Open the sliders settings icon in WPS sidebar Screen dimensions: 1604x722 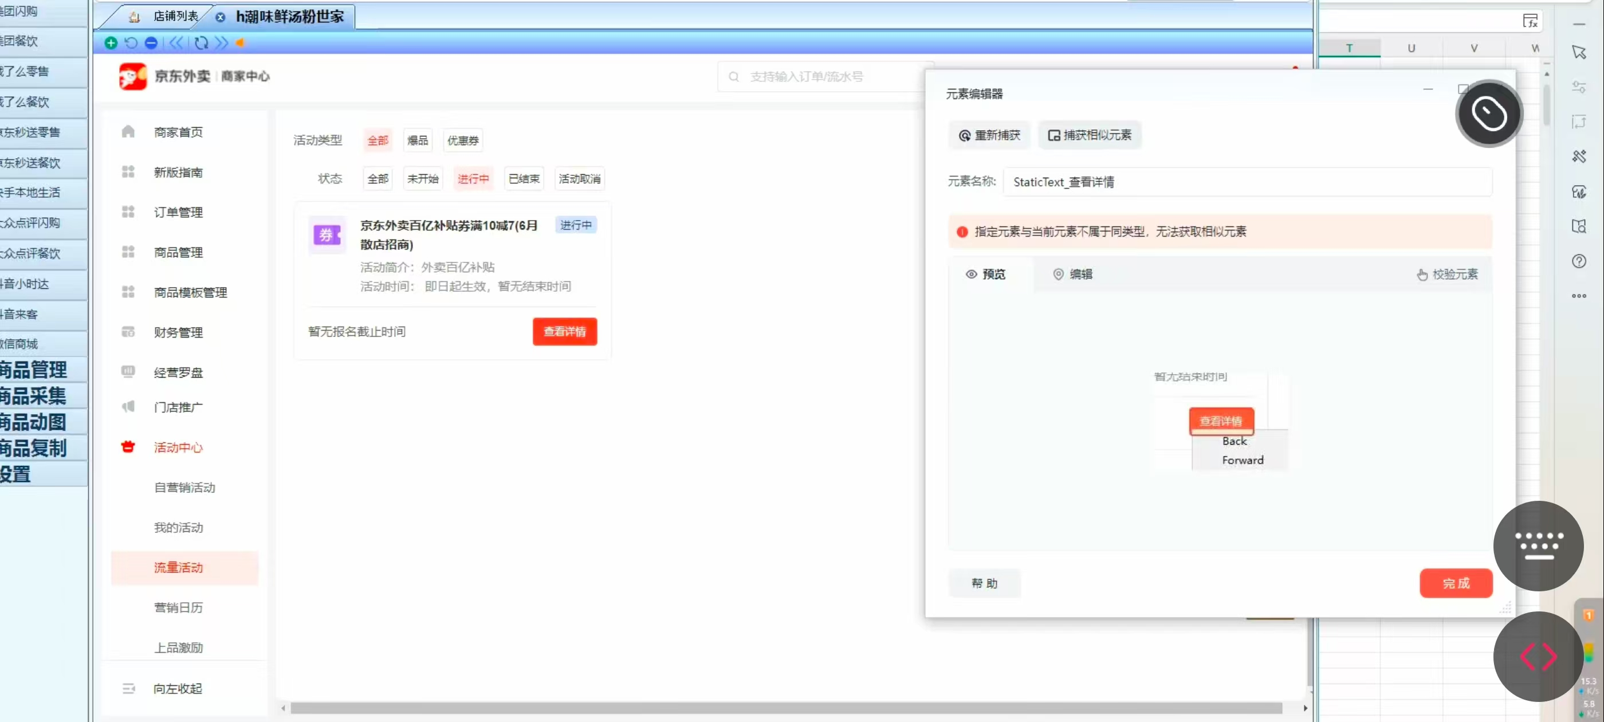1578,87
